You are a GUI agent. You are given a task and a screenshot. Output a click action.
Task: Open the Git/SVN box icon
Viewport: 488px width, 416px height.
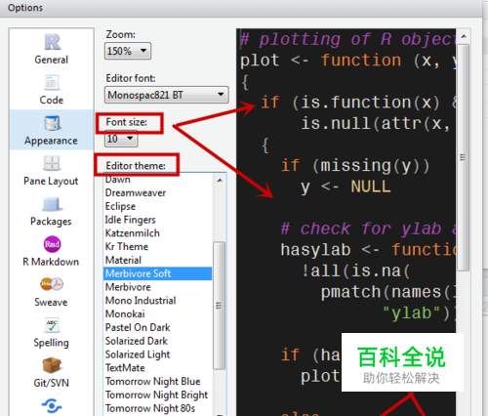(52, 365)
